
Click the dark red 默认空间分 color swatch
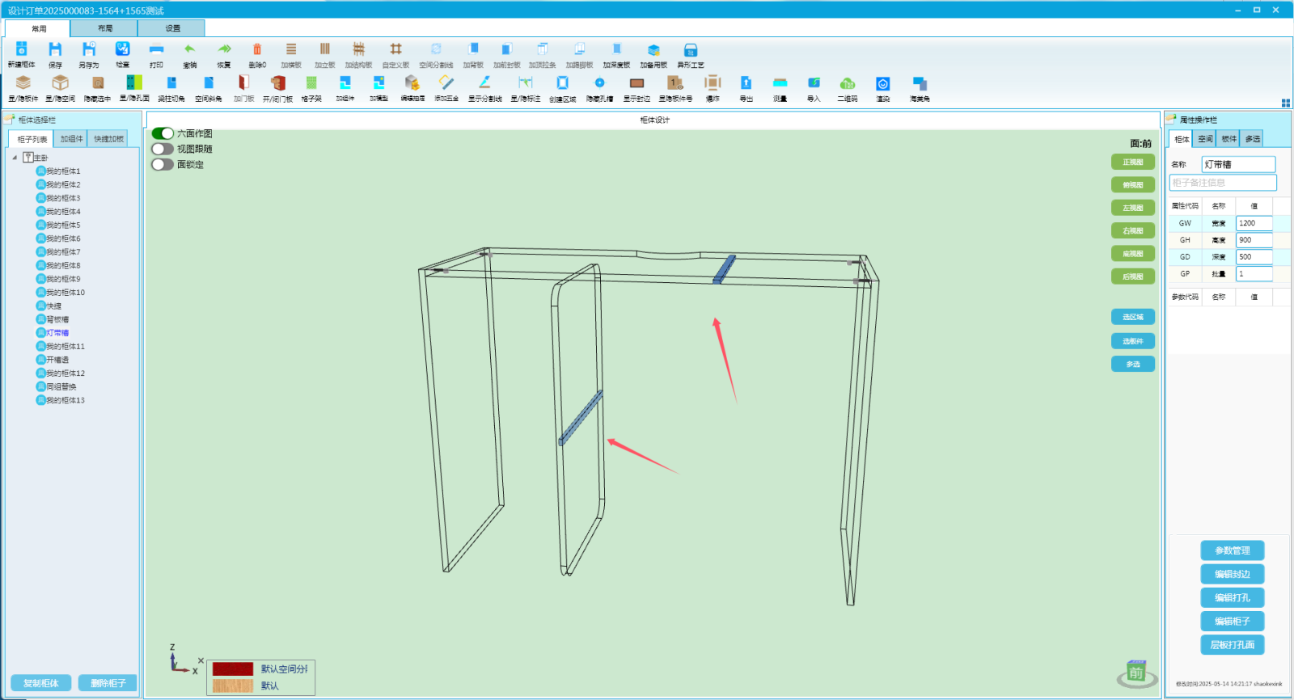pos(233,669)
